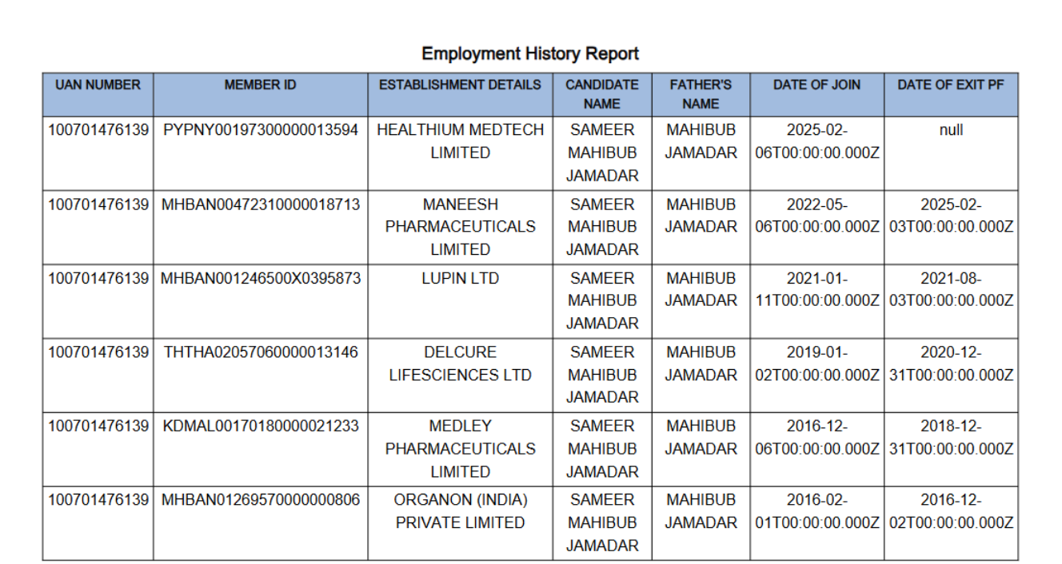Select the MEDLEY PHARMACEUTICALS LIMITED cell
Screen dimensions: 1062x564
coord(460,448)
